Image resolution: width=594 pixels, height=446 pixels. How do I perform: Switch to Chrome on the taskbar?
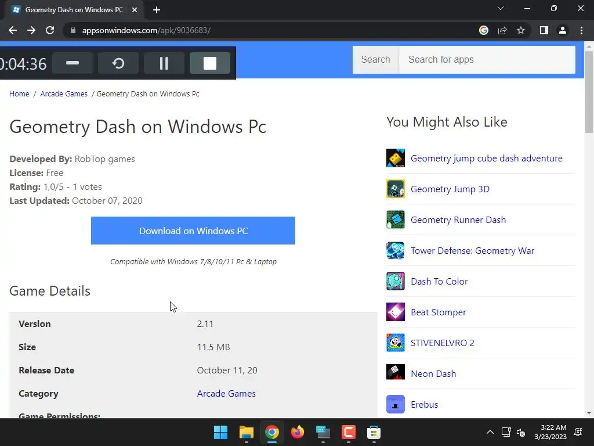[271, 432]
